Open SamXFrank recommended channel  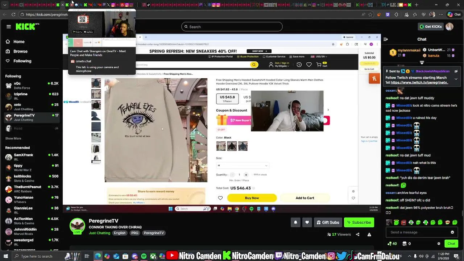(32, 157)
